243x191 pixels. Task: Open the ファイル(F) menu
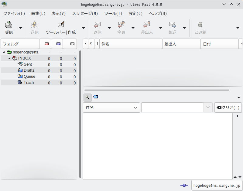[x=14, y=13]
